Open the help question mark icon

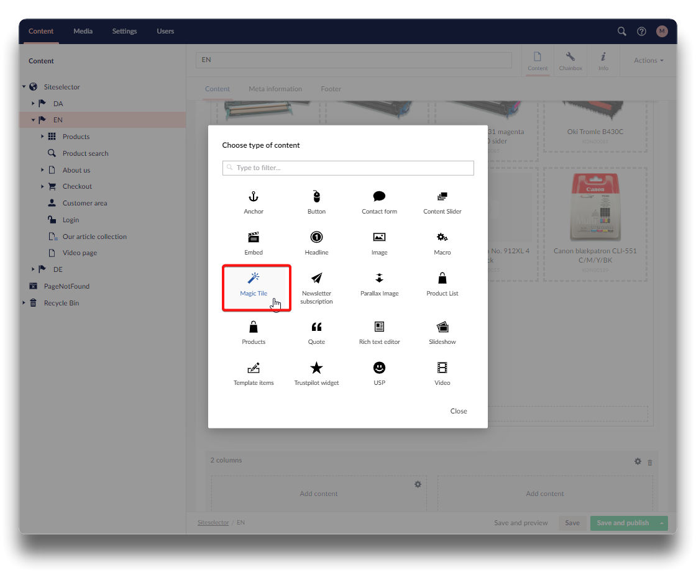(641, 31)
